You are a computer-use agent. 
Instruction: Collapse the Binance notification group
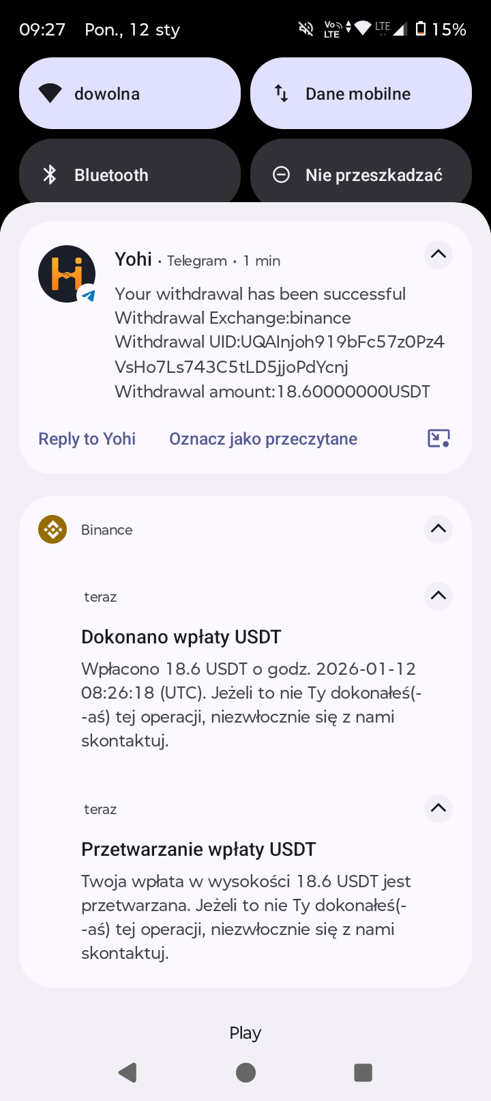pos(438,529)
